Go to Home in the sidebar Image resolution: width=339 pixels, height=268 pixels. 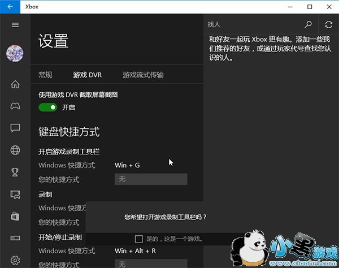tap(15, 84)
